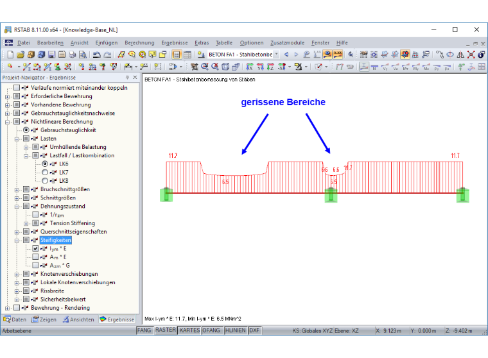
Task: Open the Bearbeiten menu
Action: coord(50,43)
